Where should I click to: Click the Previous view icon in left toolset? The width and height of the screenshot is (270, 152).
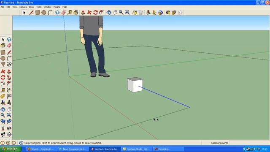[3, 121]
